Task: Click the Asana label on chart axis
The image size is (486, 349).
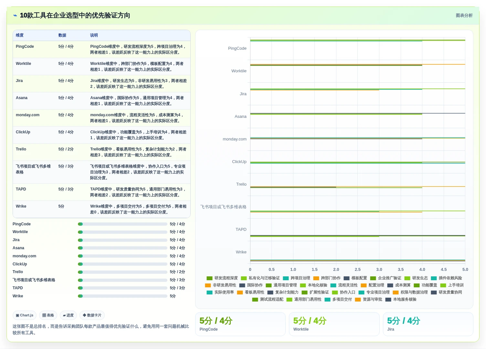Action: (240, 117)
